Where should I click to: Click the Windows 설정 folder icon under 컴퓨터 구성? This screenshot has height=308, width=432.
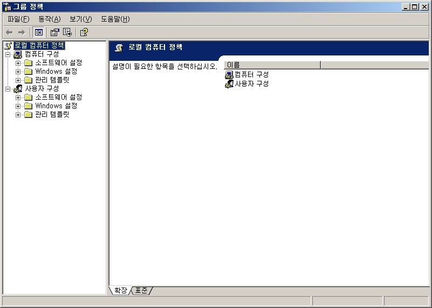(x=29, y=72)
